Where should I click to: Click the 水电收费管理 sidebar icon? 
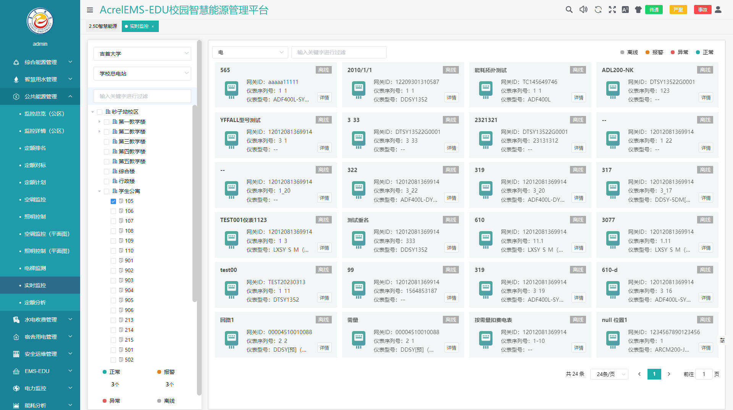pos(16,320)
